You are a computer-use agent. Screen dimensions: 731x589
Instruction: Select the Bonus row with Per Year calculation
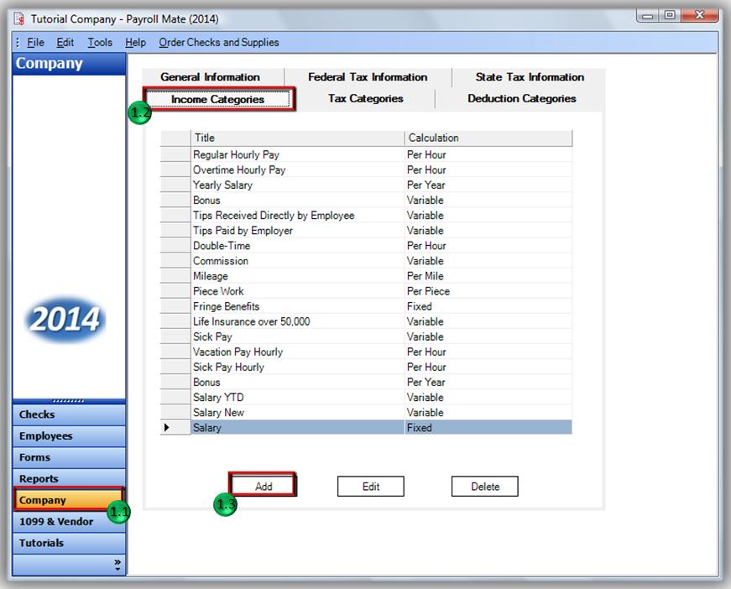pyautogui.click(x=366, y=382)
